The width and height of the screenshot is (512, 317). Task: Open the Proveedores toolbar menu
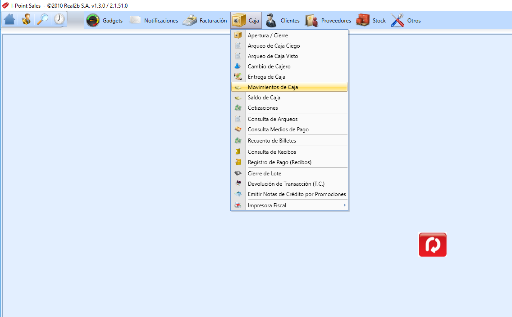328,21
